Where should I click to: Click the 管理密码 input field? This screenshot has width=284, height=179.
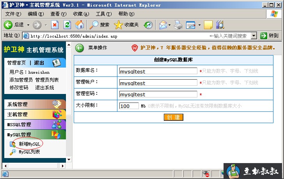pyautogui.click(x=158, y=94)
